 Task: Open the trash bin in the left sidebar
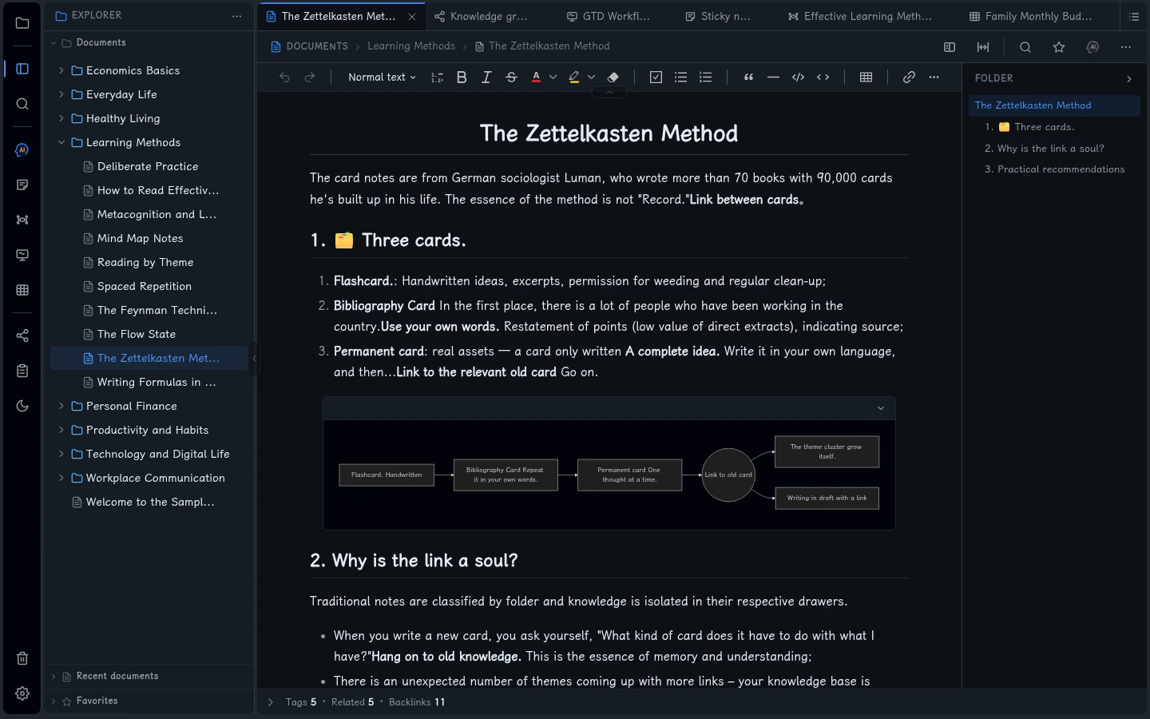tap(22, 658)
